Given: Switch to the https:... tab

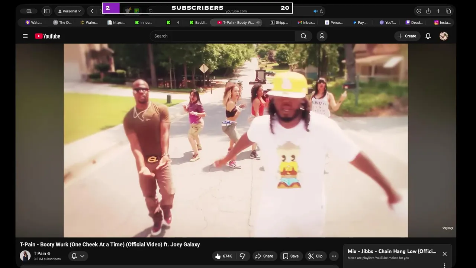Looking at the screenshot, I should tap(116, 22).
